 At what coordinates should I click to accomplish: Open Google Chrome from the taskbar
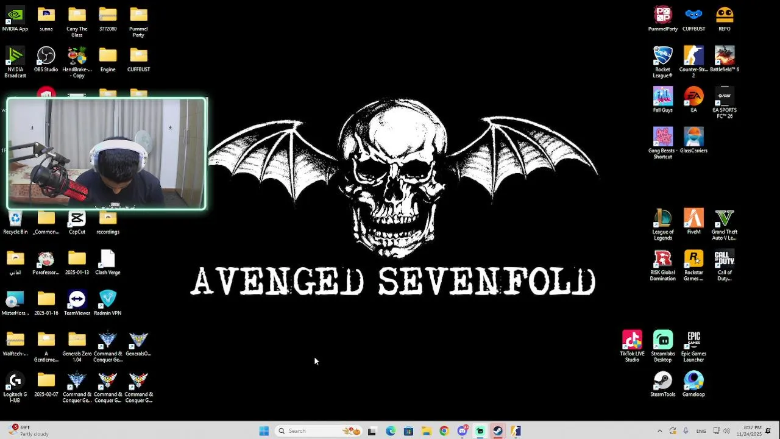click(444, 431)
